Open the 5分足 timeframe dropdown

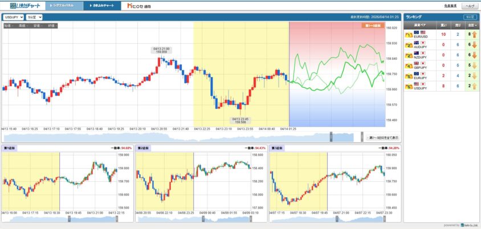pos(35,17)
